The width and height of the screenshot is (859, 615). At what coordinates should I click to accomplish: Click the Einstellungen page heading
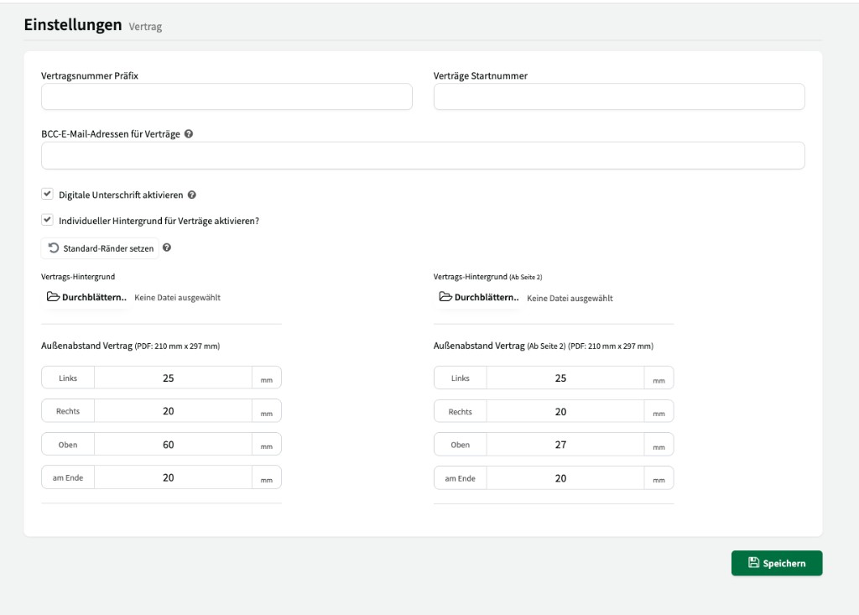(72, 25)
